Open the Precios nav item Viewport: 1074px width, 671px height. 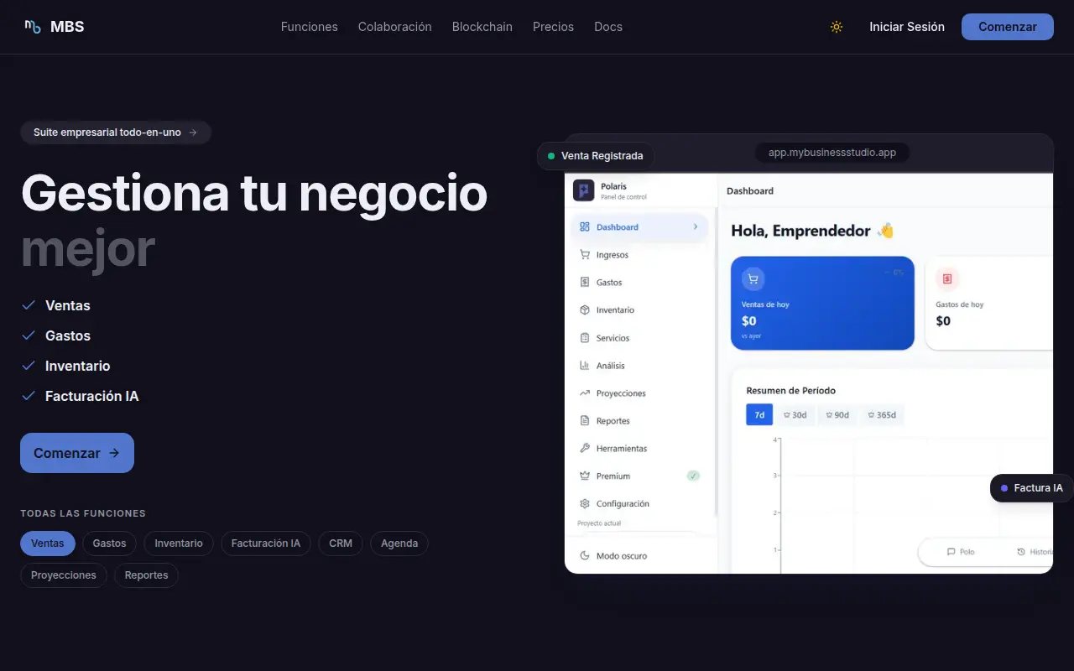[x=554, y=27]
